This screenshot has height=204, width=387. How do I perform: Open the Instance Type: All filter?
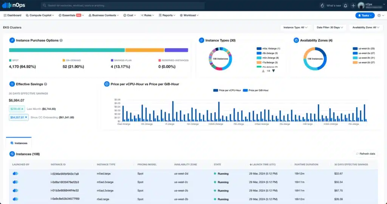pyautogui.click(x=295, y=27)
